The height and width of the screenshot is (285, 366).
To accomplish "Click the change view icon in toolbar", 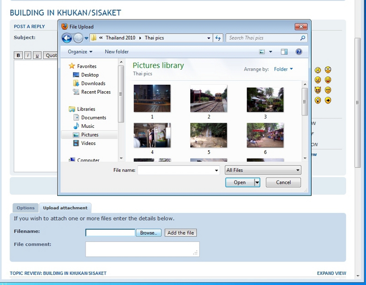I will (x=263, y=52).
